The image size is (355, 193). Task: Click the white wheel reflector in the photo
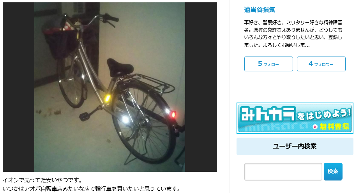click(x=125, y=119)
